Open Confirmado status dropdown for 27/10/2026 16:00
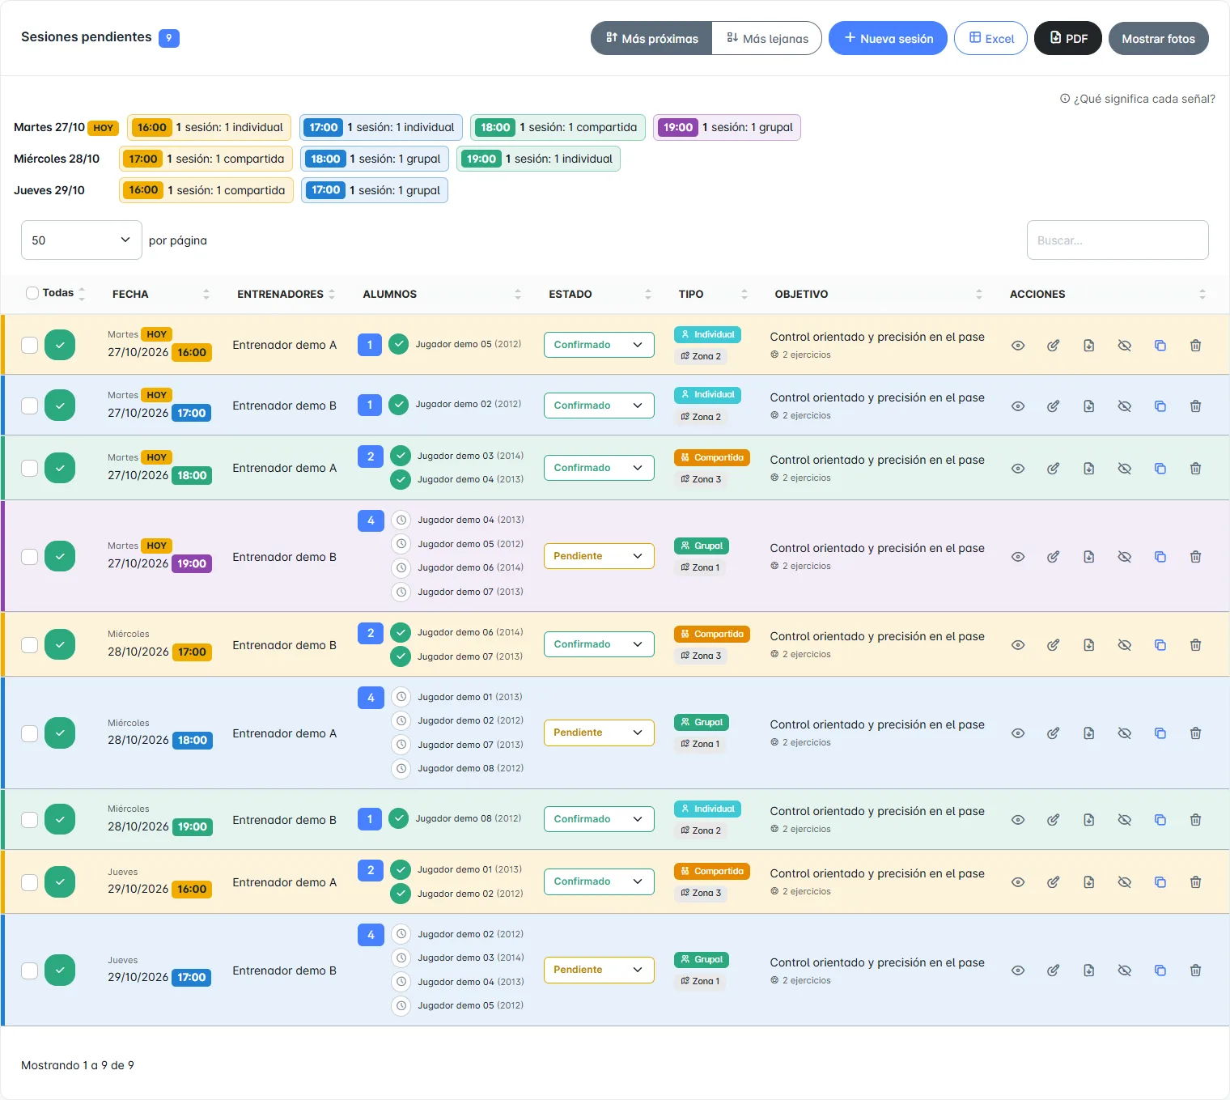1230x1100 pixels. point(599,345)
